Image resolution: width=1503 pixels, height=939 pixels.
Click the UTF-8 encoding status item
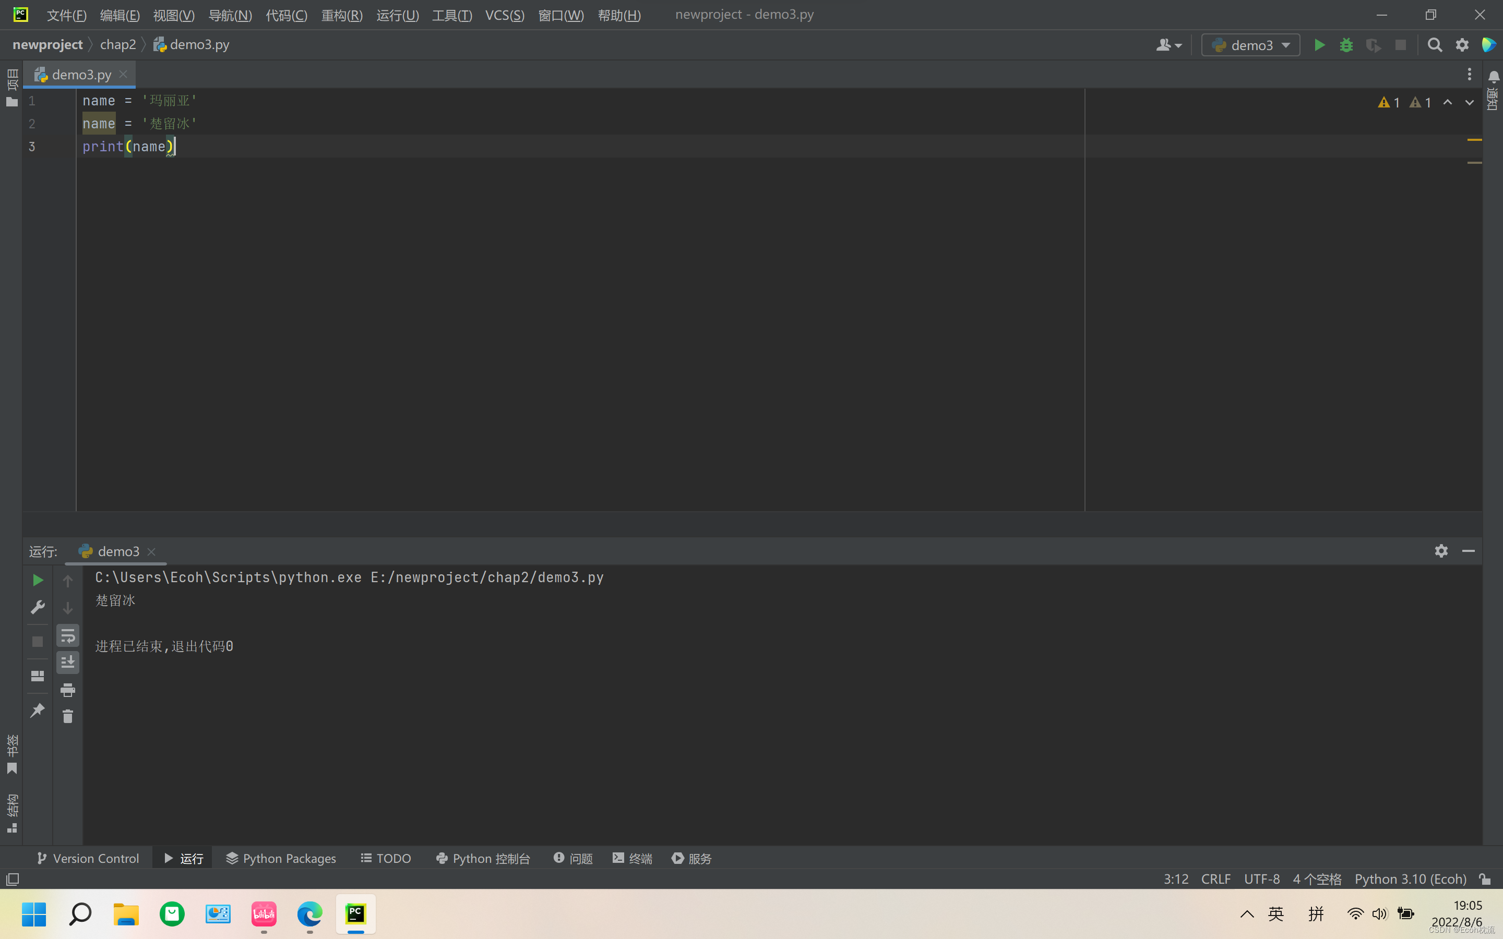[x=1261, y=880]
